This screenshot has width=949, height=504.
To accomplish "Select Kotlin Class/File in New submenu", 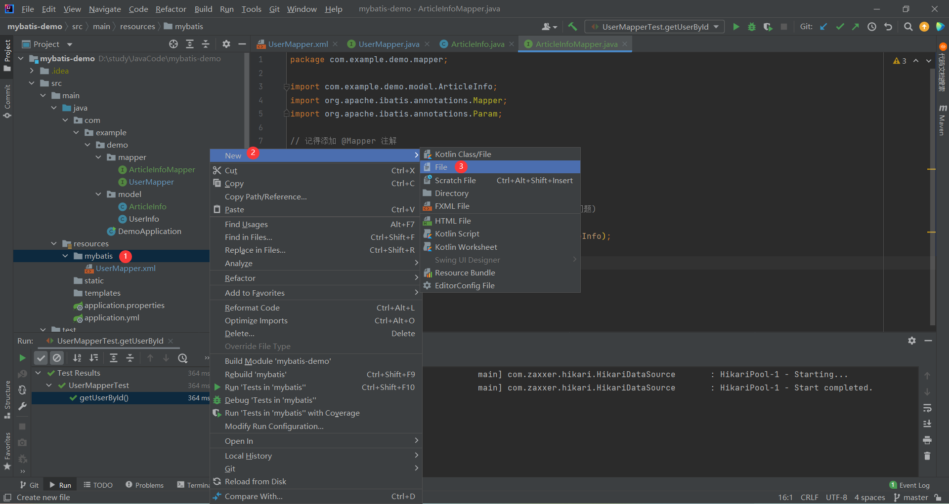I will pos(500,154).
